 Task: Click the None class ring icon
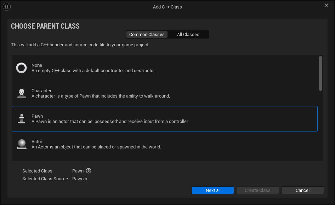tap(22, 68)
